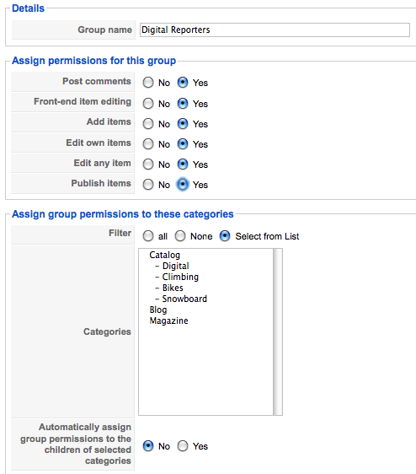Disable Edit own items with No
This screenshot has width=416, height=474.
[x=148, y=144]
